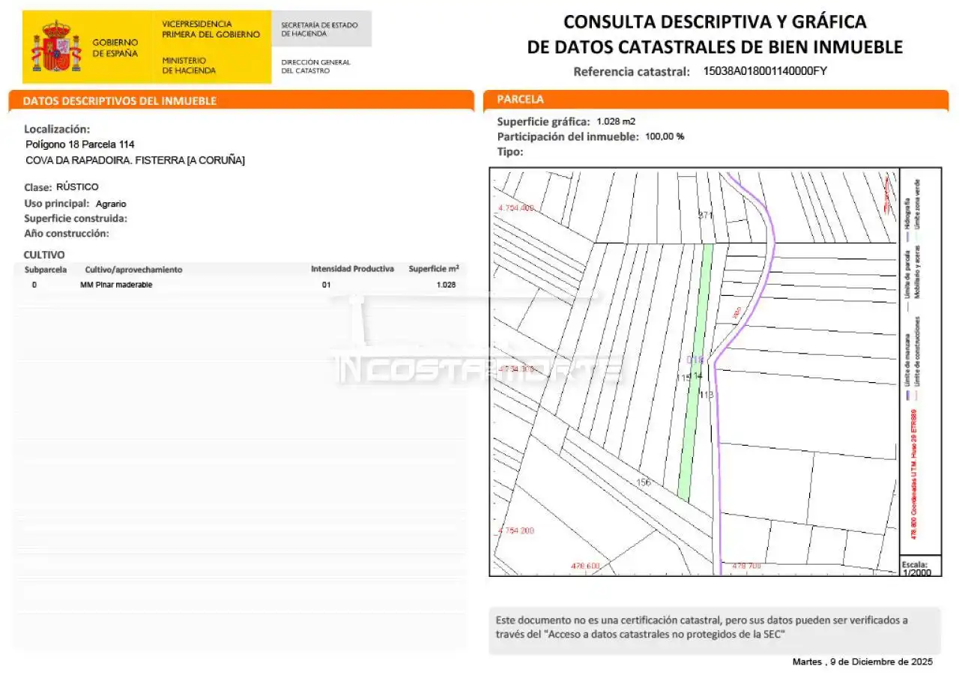959x678 pixels.
Task: Click parcel label "371" on the map
Action: 706,216
